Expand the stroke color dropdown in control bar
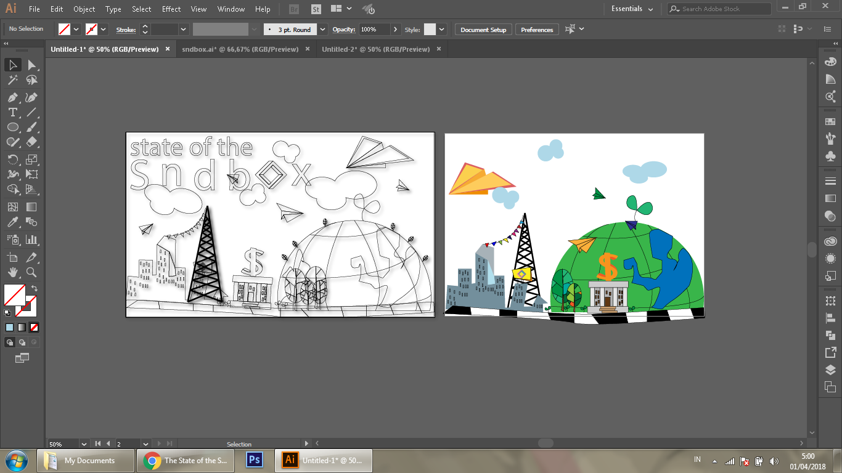This screenshot has width=842, height=473. click(104, 29)
